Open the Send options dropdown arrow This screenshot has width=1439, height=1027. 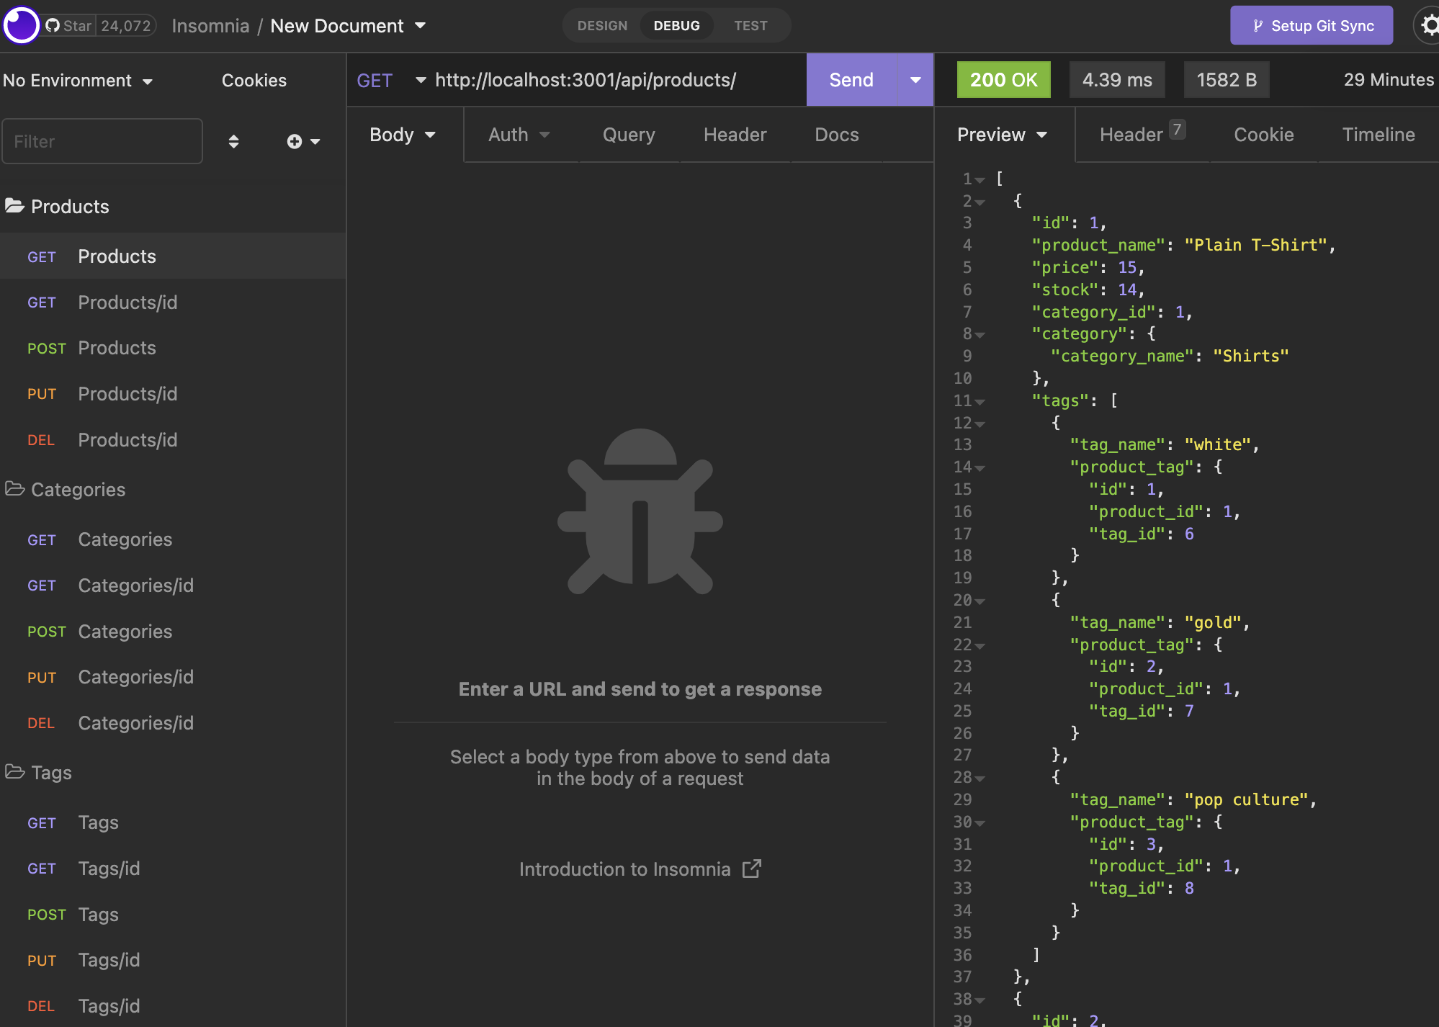pyautogui.click(x=915, y=80)
